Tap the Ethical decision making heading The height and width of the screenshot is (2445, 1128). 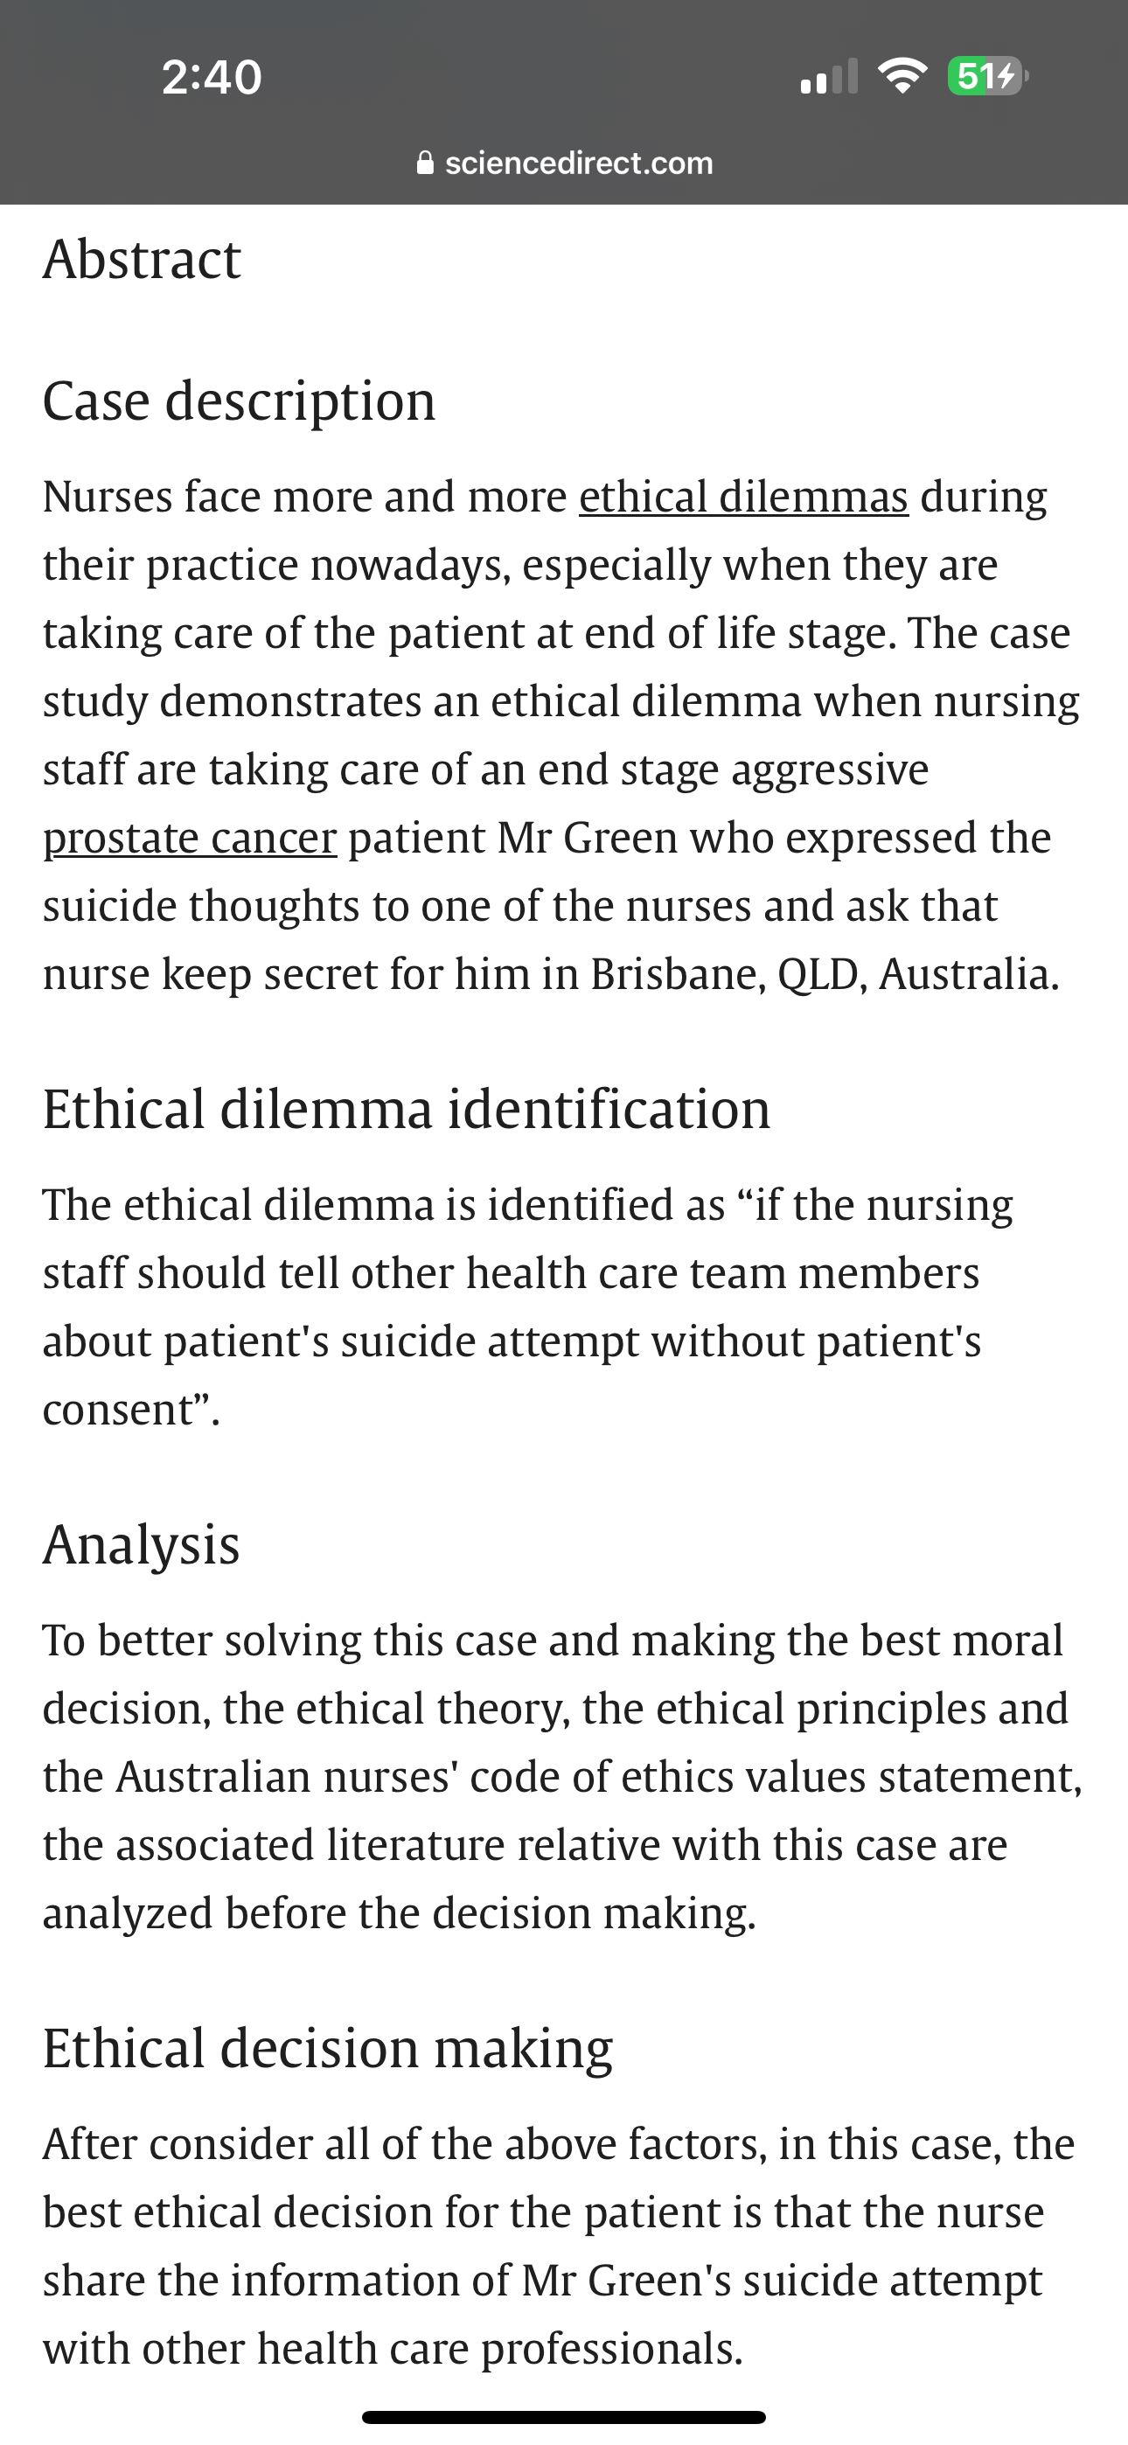(329, 2047)
